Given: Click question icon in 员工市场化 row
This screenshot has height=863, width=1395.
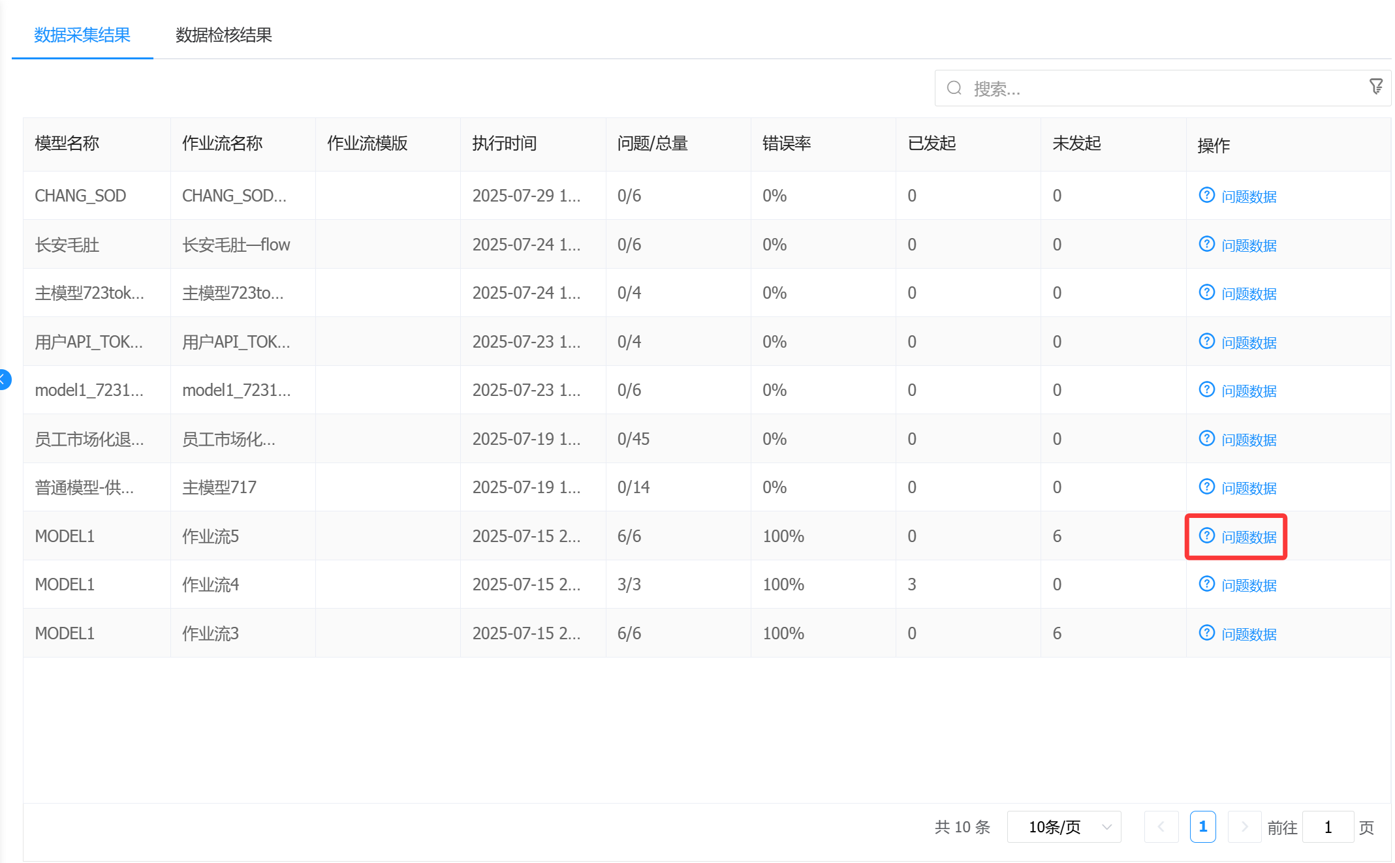Looking at the screenshot, I should [1206, 438].
